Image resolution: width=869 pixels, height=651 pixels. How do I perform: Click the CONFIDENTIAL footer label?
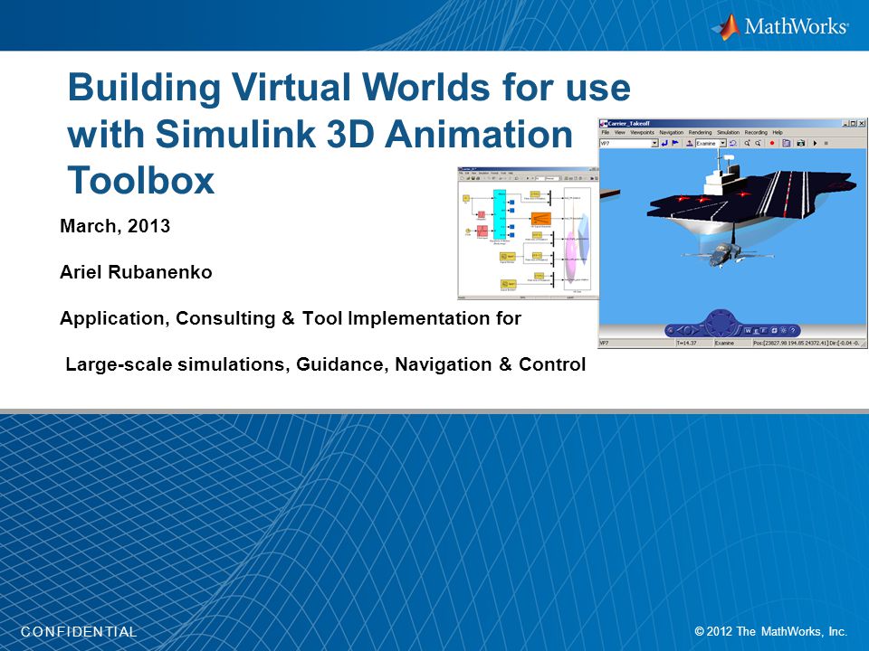[78, 632]
